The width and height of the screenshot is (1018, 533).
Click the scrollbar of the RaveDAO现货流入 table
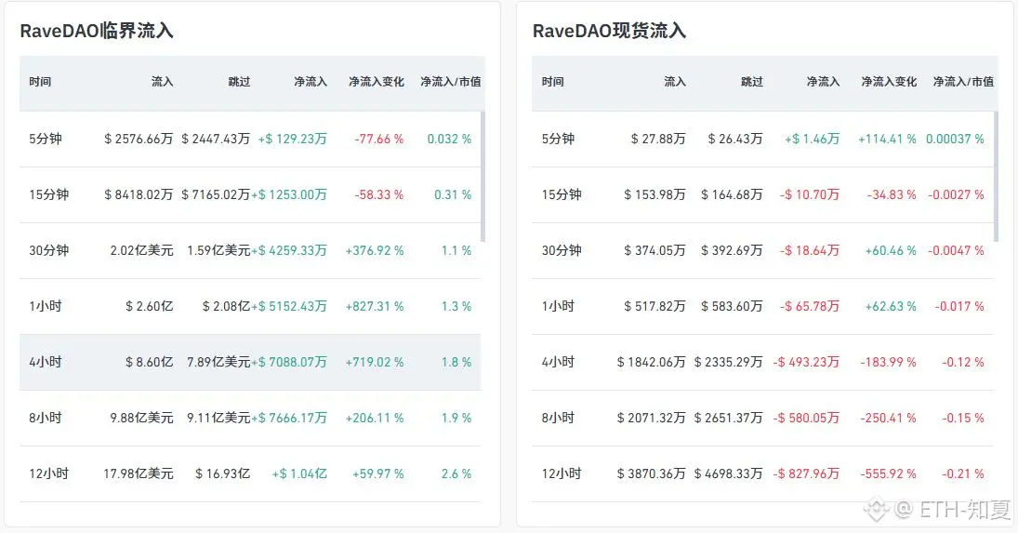(x=996, y=176)
